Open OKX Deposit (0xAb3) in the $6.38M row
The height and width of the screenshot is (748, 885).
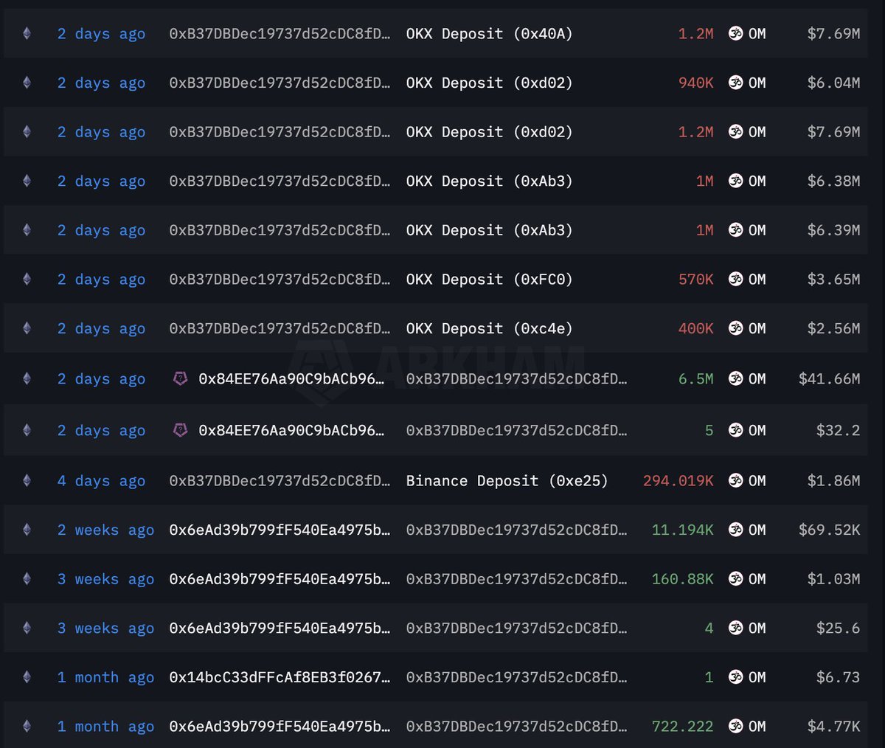[489, 181]
